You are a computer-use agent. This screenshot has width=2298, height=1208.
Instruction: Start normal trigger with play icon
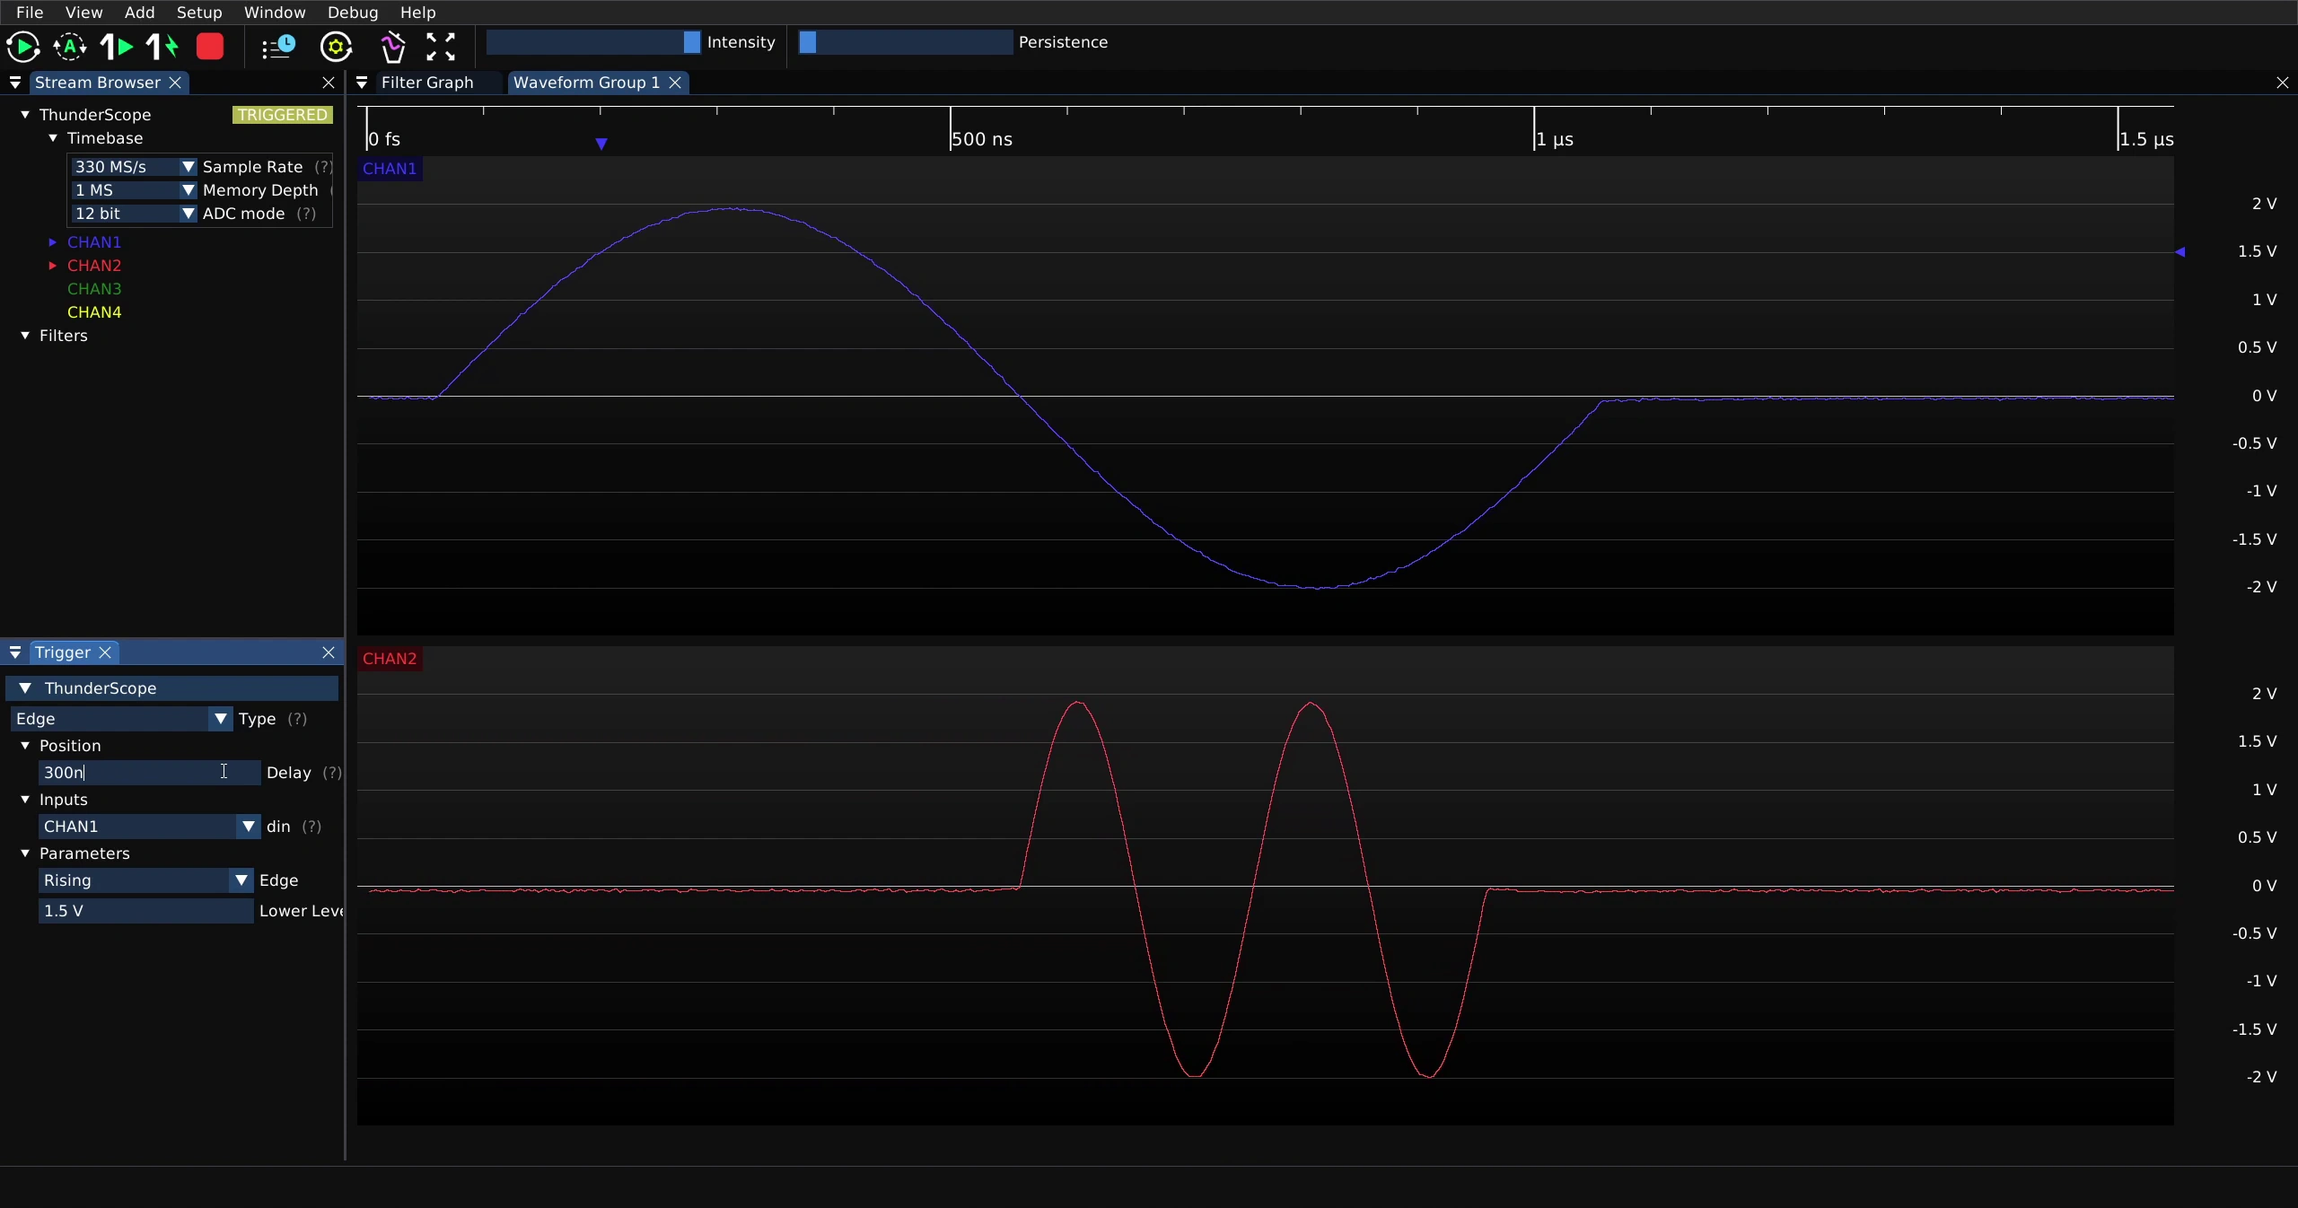pyautogui.click(x=23, y=47)
